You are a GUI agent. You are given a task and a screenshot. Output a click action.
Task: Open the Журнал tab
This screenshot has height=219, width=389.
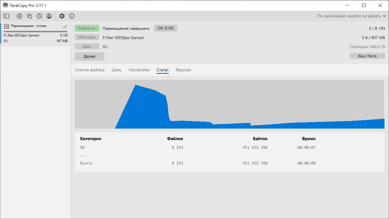[183, 70]
